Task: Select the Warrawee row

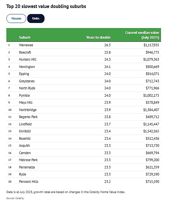Action: 84,45
